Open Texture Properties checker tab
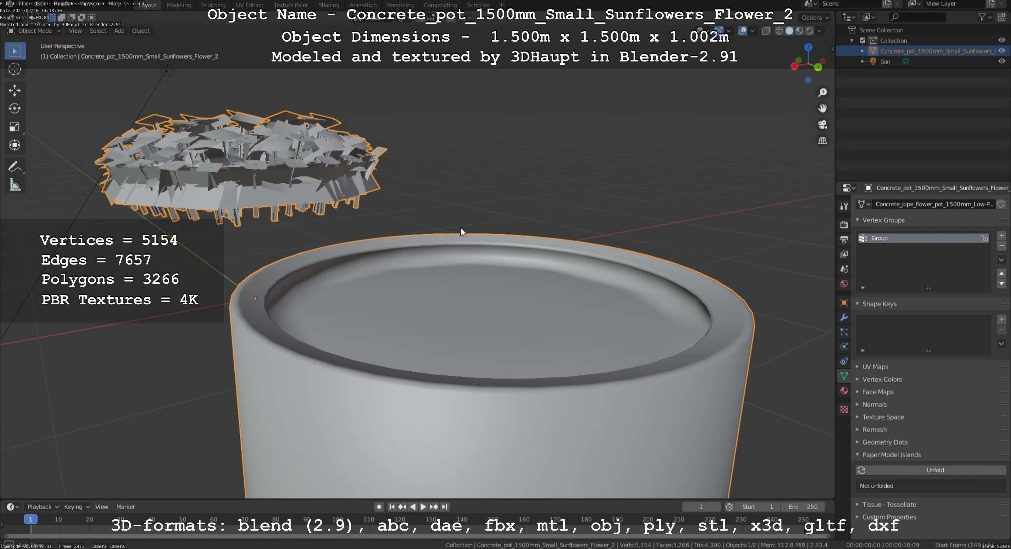 pyautogui.click(x=844, y=409)
